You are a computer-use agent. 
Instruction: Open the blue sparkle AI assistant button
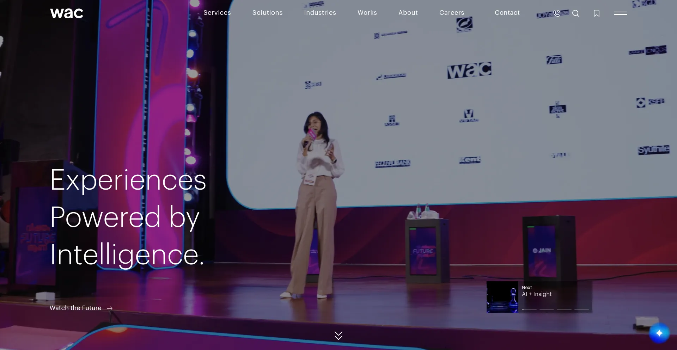659,333
